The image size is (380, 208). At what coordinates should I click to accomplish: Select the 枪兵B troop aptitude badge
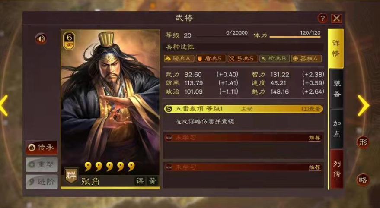click(275, 59)
